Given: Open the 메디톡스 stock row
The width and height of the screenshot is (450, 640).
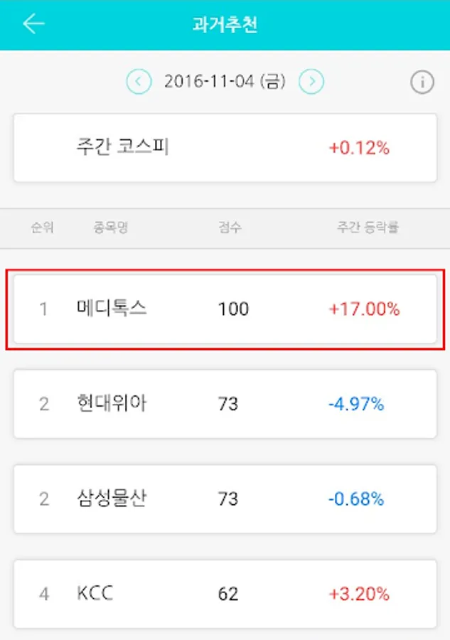Looking at the screenshot, I should coord(225,309).
